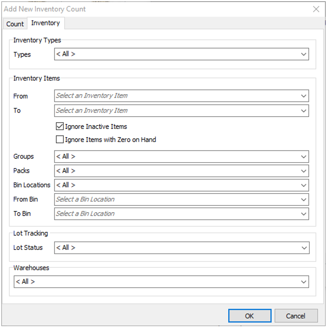Expand the To inventory item dropdown arrow
Viewport: 327px width, 327px height.
[x=304, y=111]
